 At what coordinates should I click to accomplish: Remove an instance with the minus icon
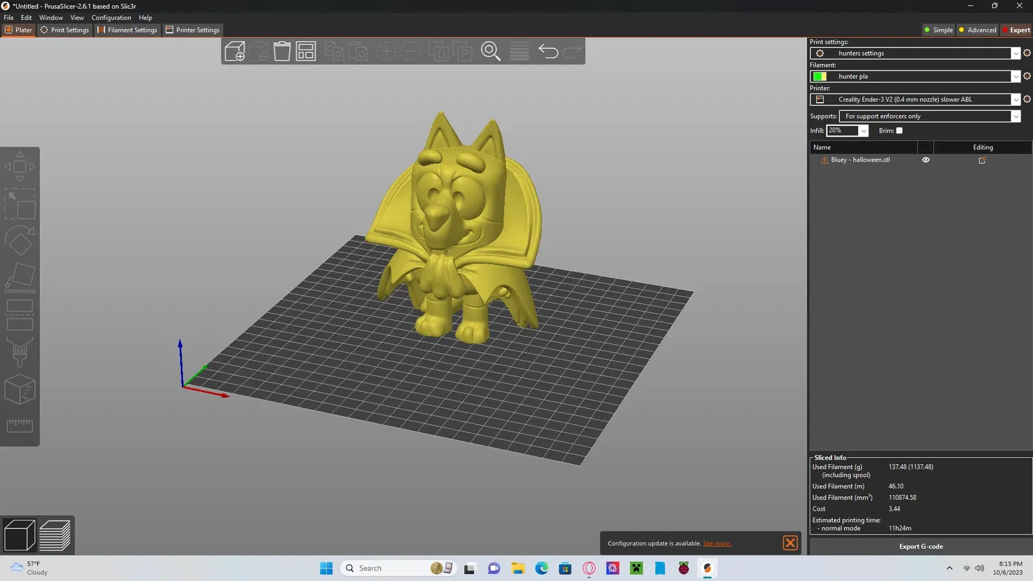click(410, 51)
